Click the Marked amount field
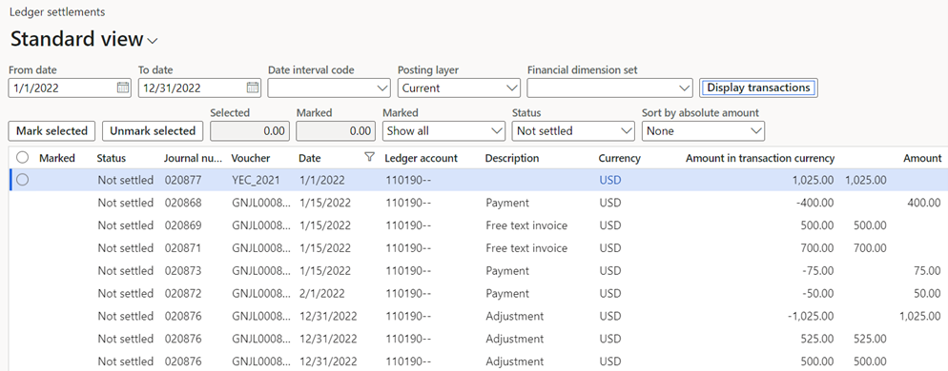The image size is (948, 371). (x=336, y=131)
